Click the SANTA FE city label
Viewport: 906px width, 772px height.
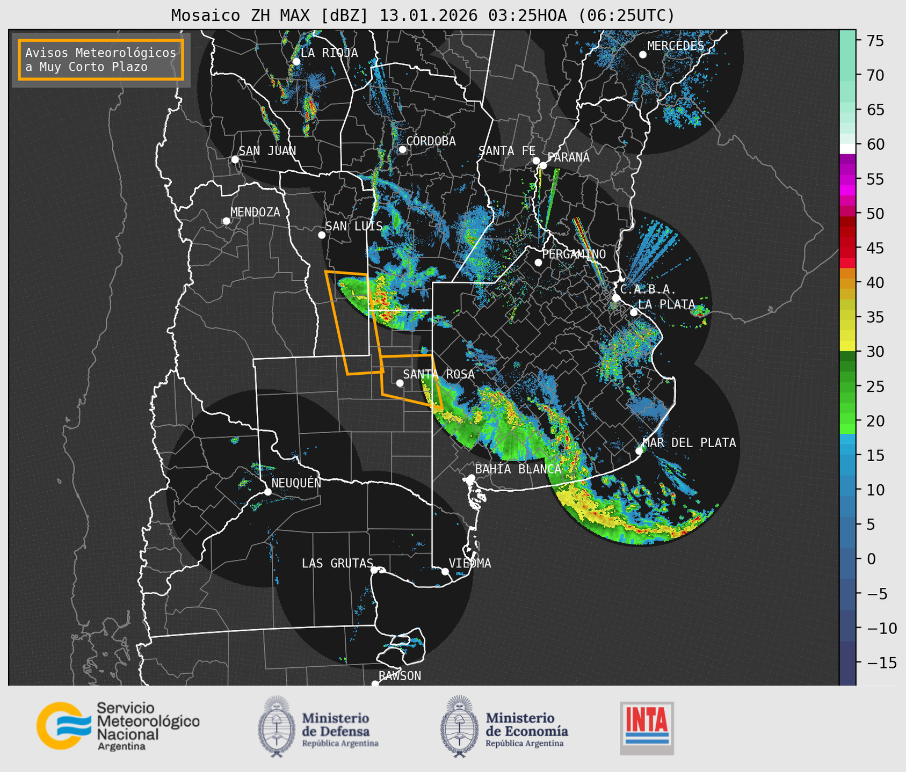point(507,151)
